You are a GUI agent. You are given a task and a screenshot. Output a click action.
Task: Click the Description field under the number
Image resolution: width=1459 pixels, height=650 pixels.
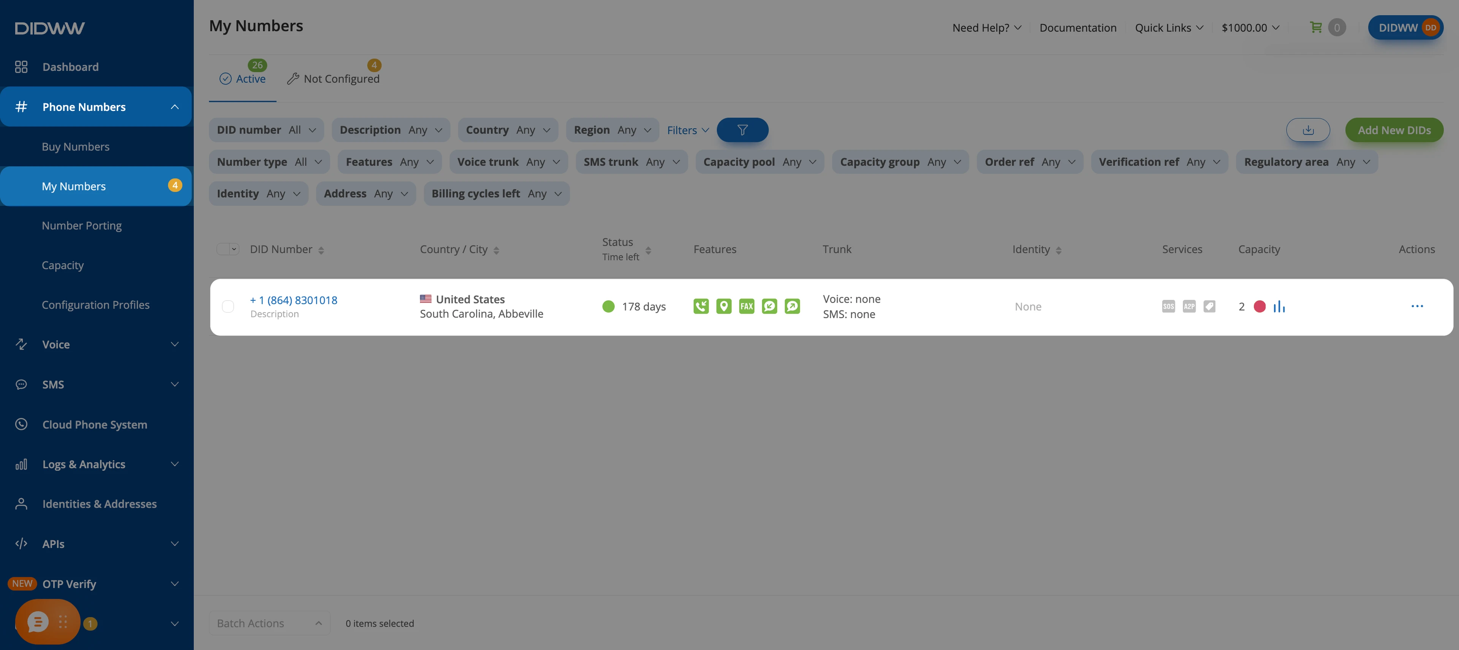click(x=275, y=314)
